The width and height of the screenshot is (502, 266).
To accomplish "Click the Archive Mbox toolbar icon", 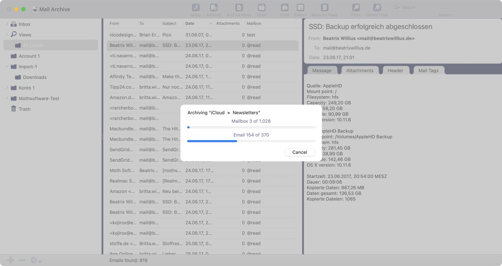I will (239, 8).
